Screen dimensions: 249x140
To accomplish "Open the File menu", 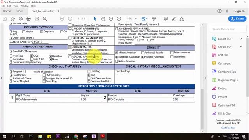I will click(3, 6).
